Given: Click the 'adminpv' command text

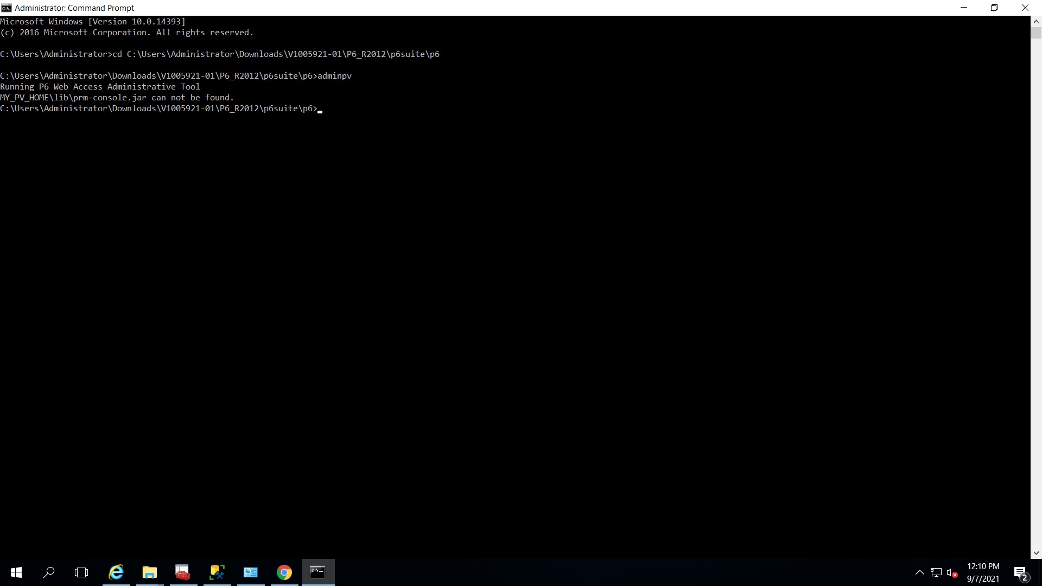Looking at the screenshot, I should coord(335,76).
